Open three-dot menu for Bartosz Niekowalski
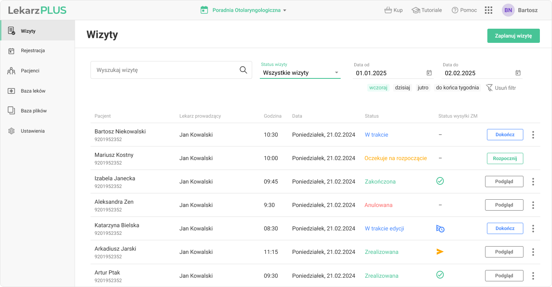 (x=533, y=135)
